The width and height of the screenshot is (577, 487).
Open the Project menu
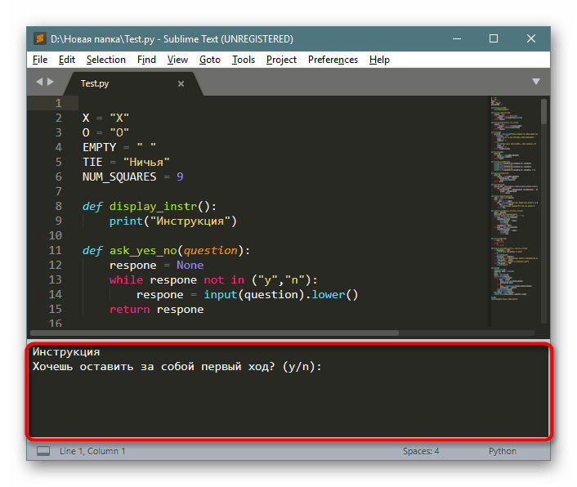281,60
